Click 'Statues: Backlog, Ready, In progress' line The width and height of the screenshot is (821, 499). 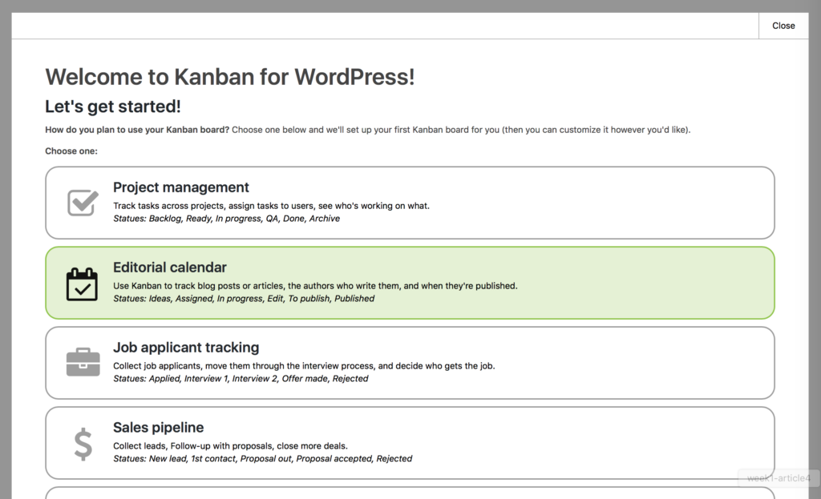pyautogui.click(x=226, y=219)
